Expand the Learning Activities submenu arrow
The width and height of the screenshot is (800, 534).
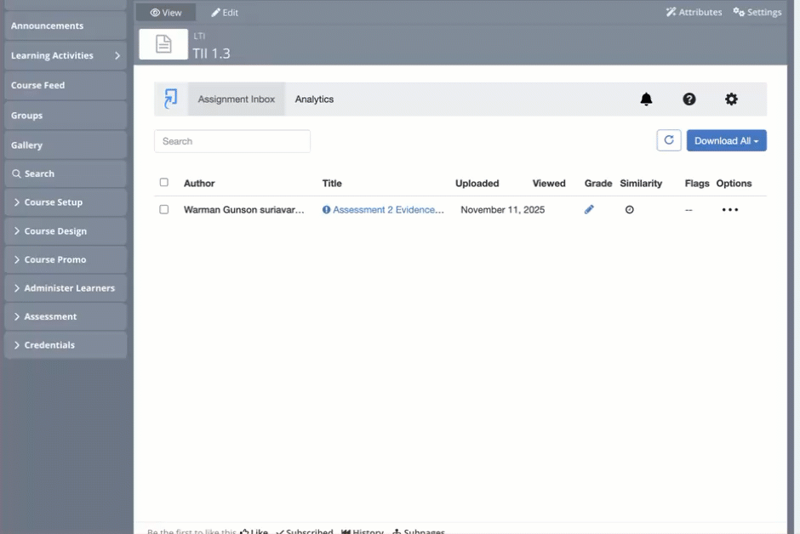click(x=117, y=56)
